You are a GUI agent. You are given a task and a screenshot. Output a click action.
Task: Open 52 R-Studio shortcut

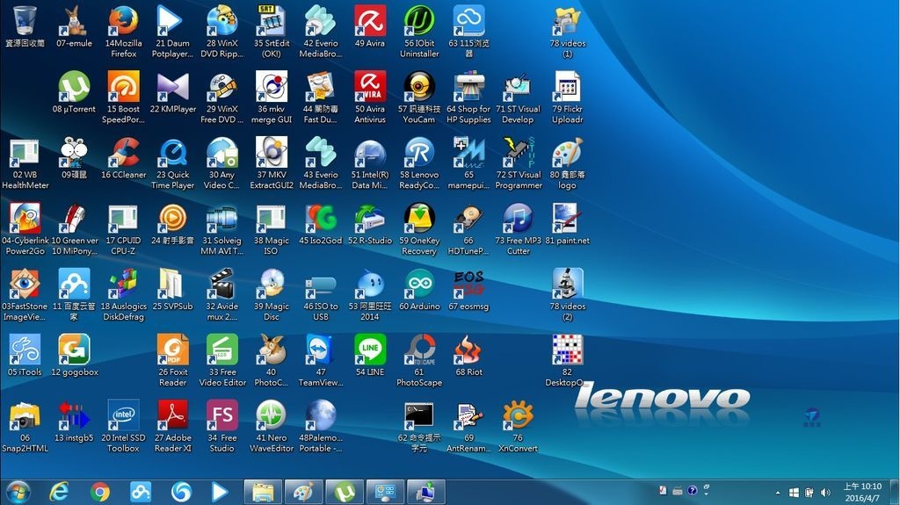pyautogui.click(x=370, y=219)
